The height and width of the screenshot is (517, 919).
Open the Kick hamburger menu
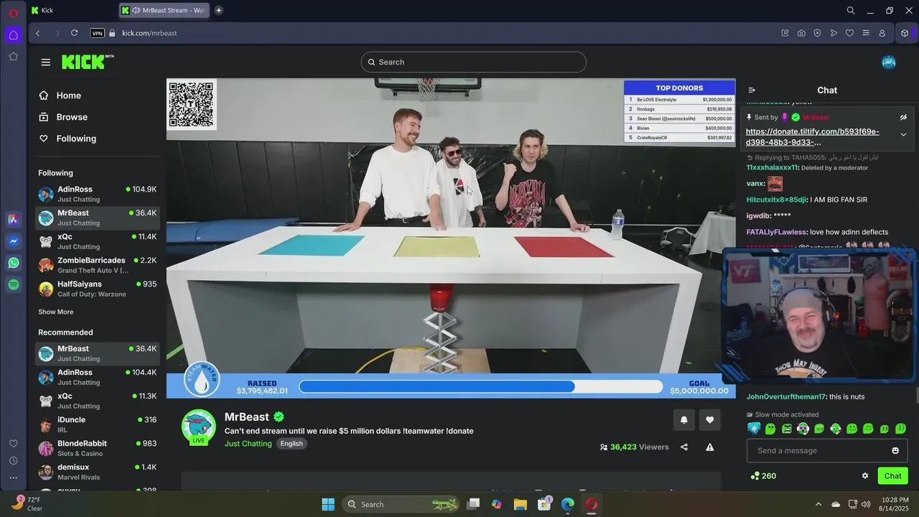pos(46,62)
